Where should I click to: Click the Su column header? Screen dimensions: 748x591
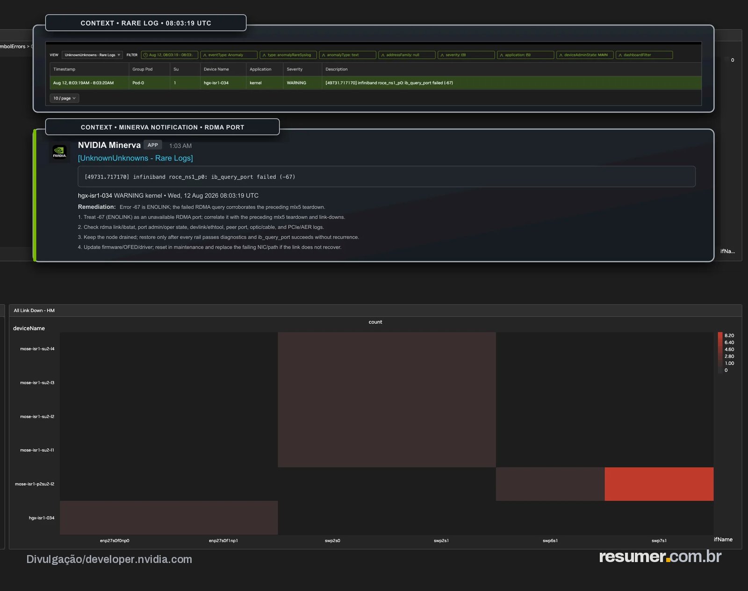pos(176,69)
